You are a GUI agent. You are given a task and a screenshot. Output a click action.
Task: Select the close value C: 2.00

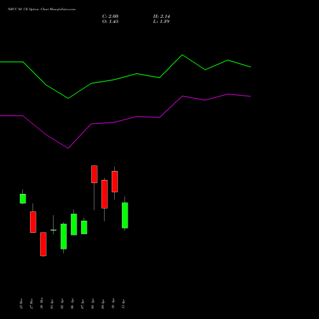(110, 17)
